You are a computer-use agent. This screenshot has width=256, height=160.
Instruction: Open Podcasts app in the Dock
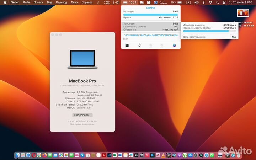[180, 155]
